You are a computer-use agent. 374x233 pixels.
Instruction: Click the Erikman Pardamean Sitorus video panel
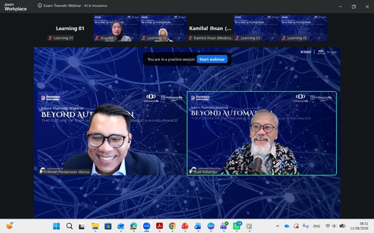coord(112,133)
